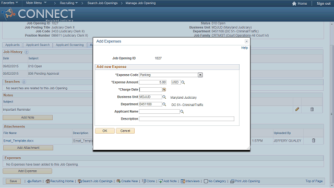Switch to the Applicant Screening tab
The image size is (334, 188).
pyautogui.click(x=69, y=45)
